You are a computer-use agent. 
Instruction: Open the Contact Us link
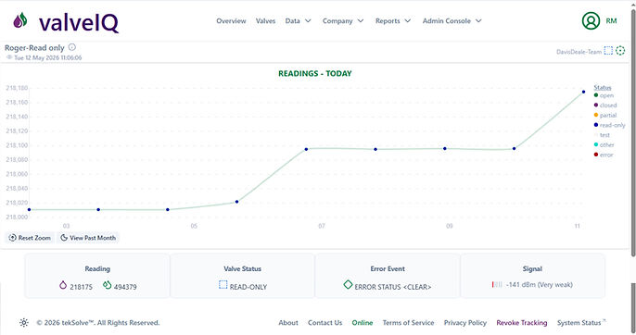coord(324,322)
